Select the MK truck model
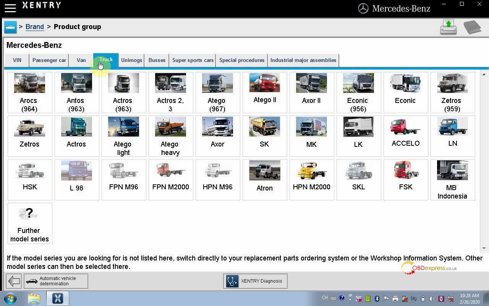 pos(312,136)
